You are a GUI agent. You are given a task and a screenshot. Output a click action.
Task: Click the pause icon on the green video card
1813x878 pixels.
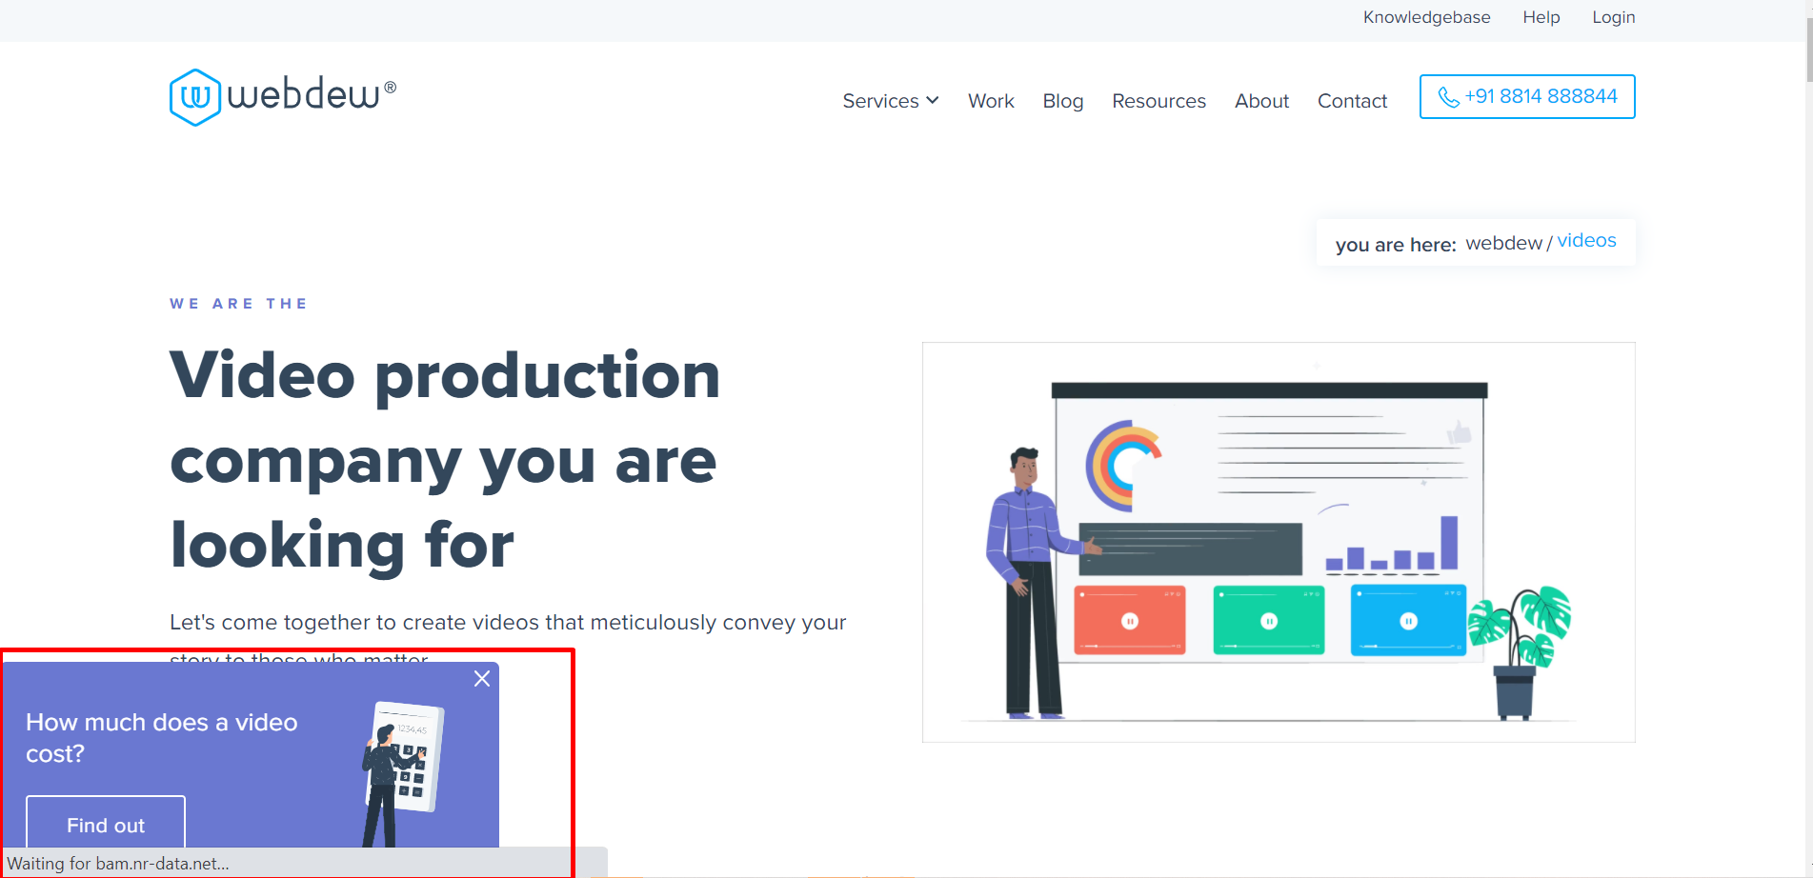click(x=1269, y=621)
